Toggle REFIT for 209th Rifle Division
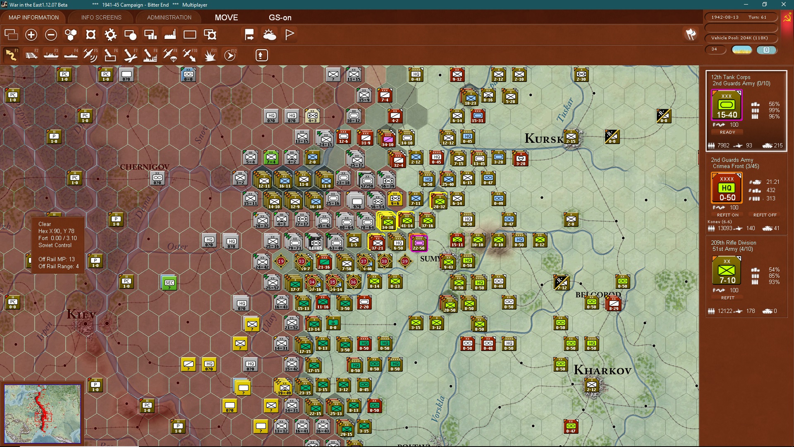 click(x=727, y=298)
